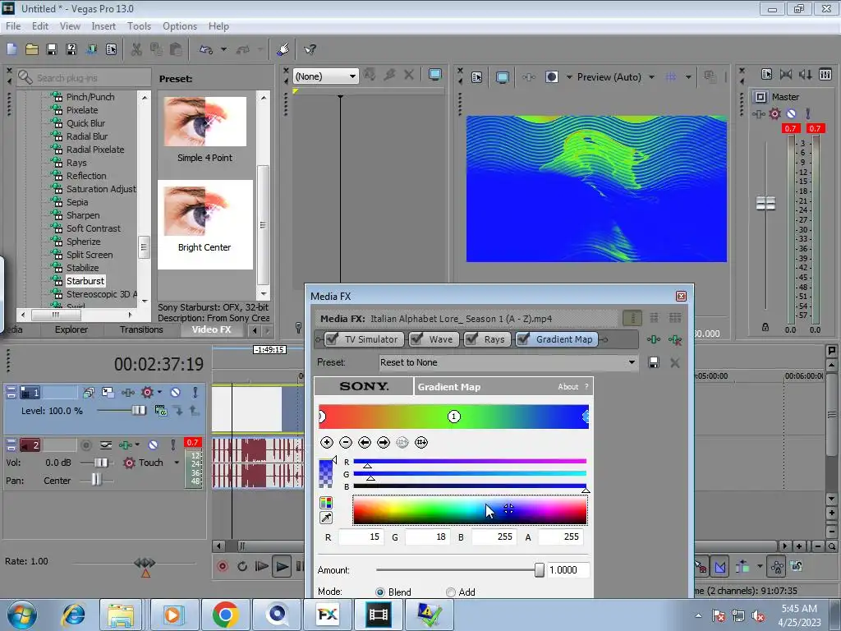This screenshot has height=631, width=841.
Task: Open the overlays grid dropdown arrow in preview
Action: click(x=688, y=76)
